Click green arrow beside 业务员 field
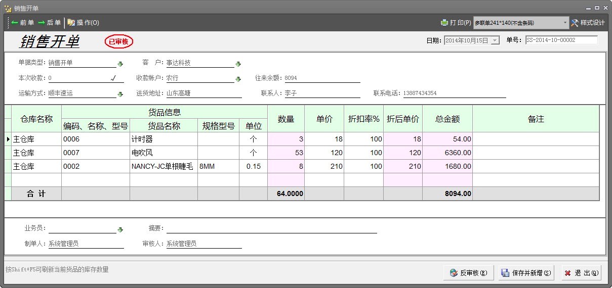The height and width of the screenshot is (288, 612). 120,229
